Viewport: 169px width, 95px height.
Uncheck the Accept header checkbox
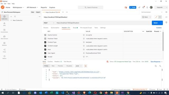pos(45,57)
